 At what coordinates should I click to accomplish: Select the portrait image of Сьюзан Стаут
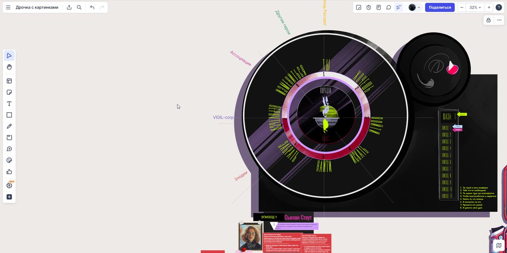pyautogui.click(x=251, y=236)
